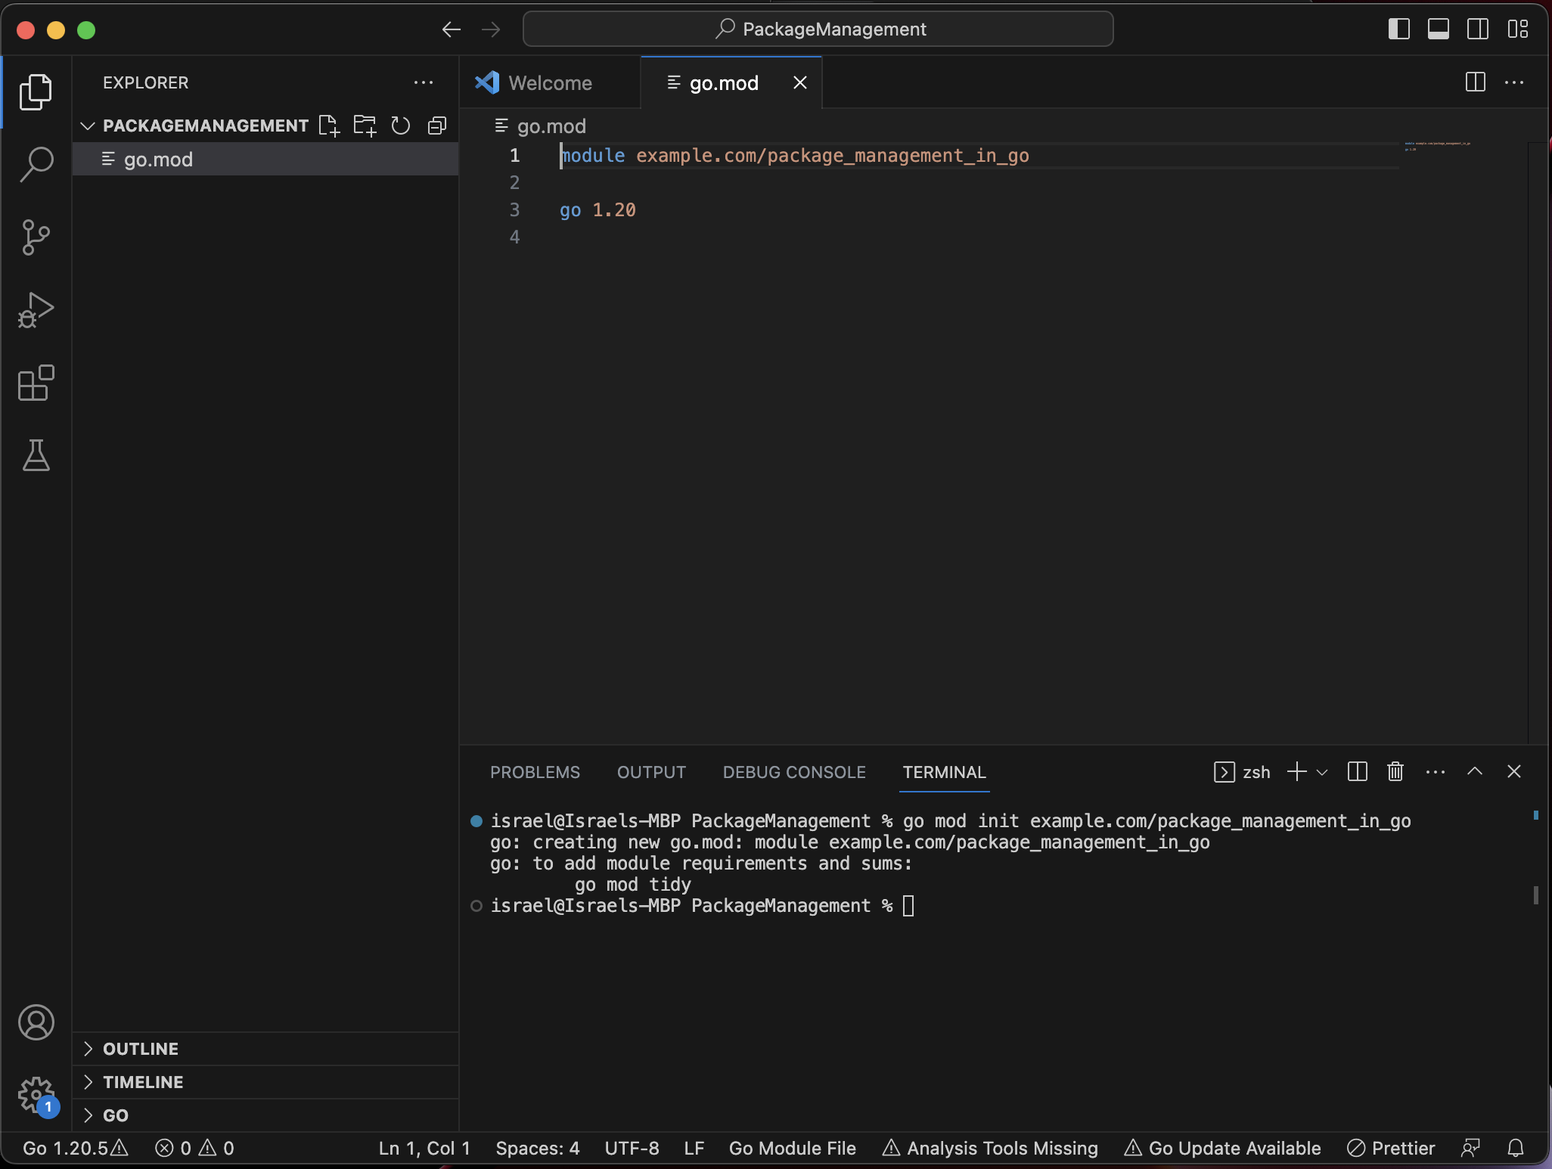1552x1169 pixels.
Task: Open the Extensions view
Action: coord(36,383)
